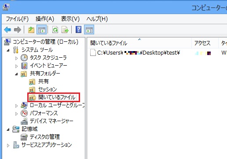Click the Computer Management title bar icon

tap(6, 7)
